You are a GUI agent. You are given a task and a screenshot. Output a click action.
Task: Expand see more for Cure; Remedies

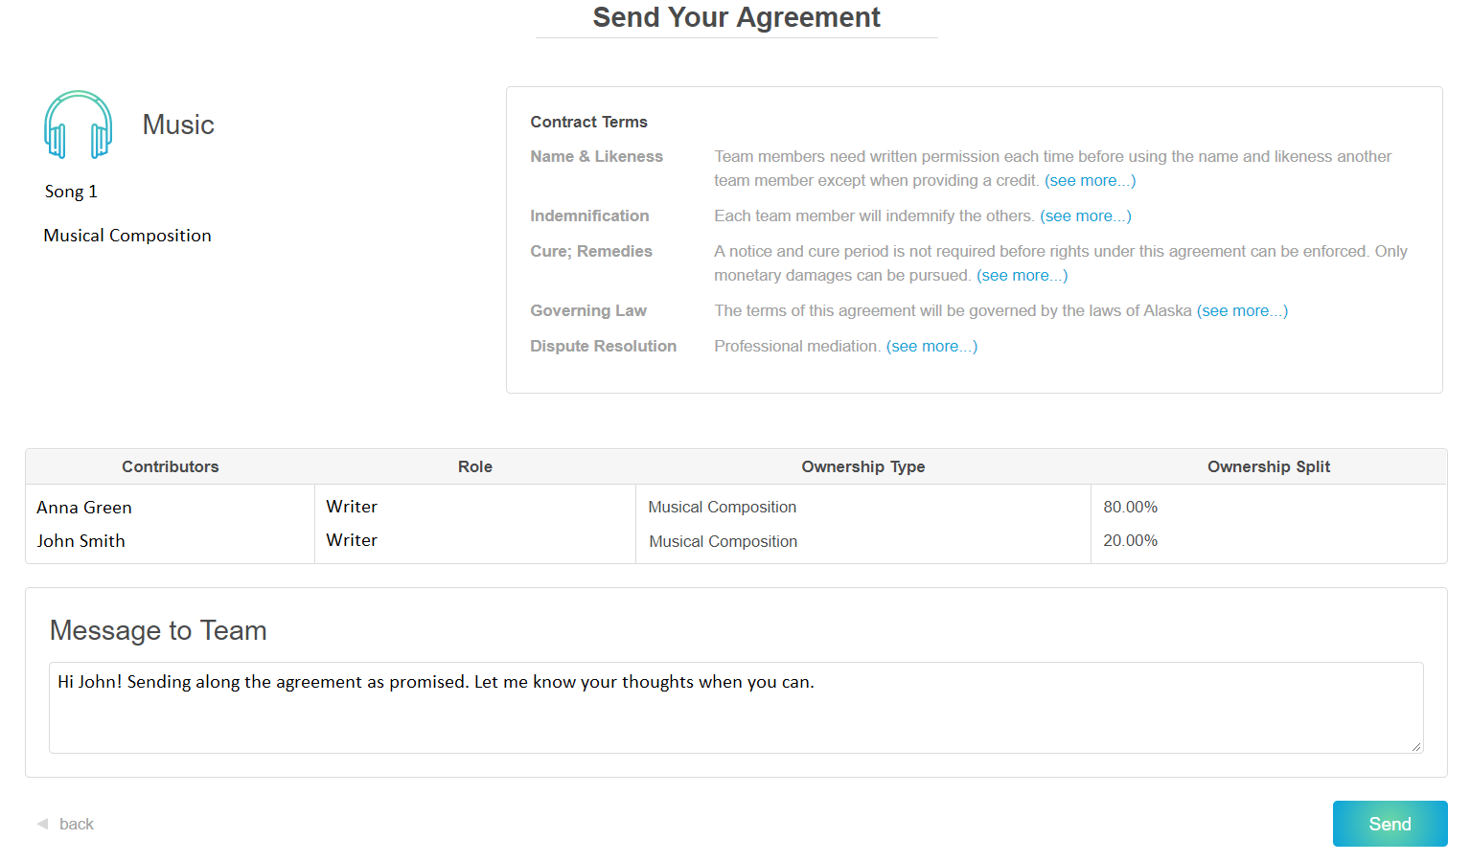coord(1022,275)
